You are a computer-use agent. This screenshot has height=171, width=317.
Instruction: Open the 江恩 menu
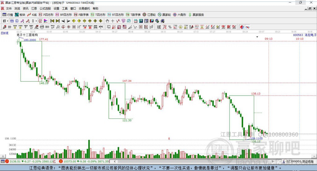(34, 8)
